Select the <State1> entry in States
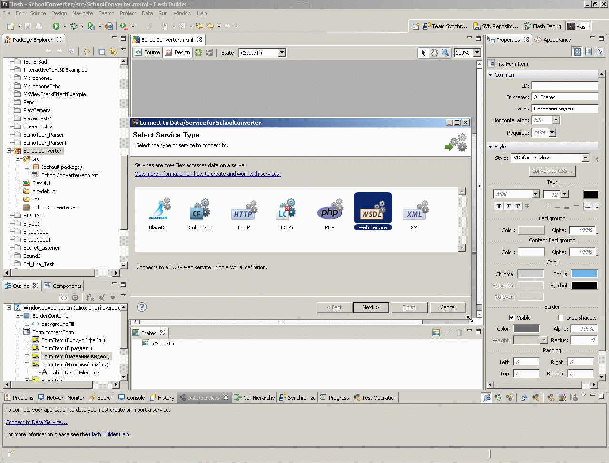The height and width of the screenshot is (463, 609). pos(163,344)
